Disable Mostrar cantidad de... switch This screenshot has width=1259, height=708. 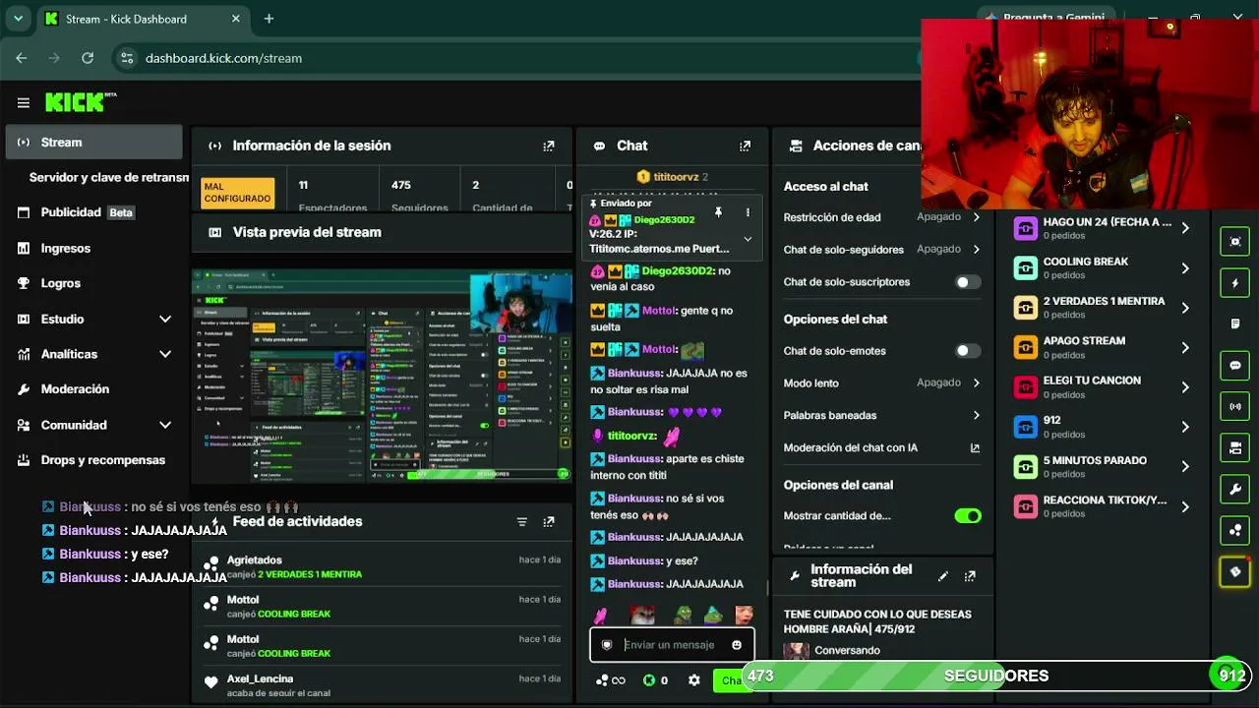pyautogui.click(x=968, y=516)
